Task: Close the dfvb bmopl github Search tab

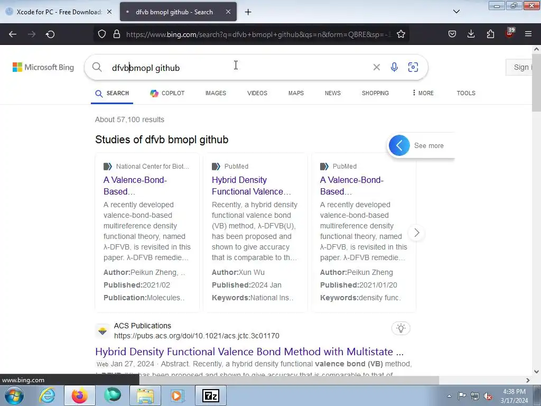Action: [228, 12]
